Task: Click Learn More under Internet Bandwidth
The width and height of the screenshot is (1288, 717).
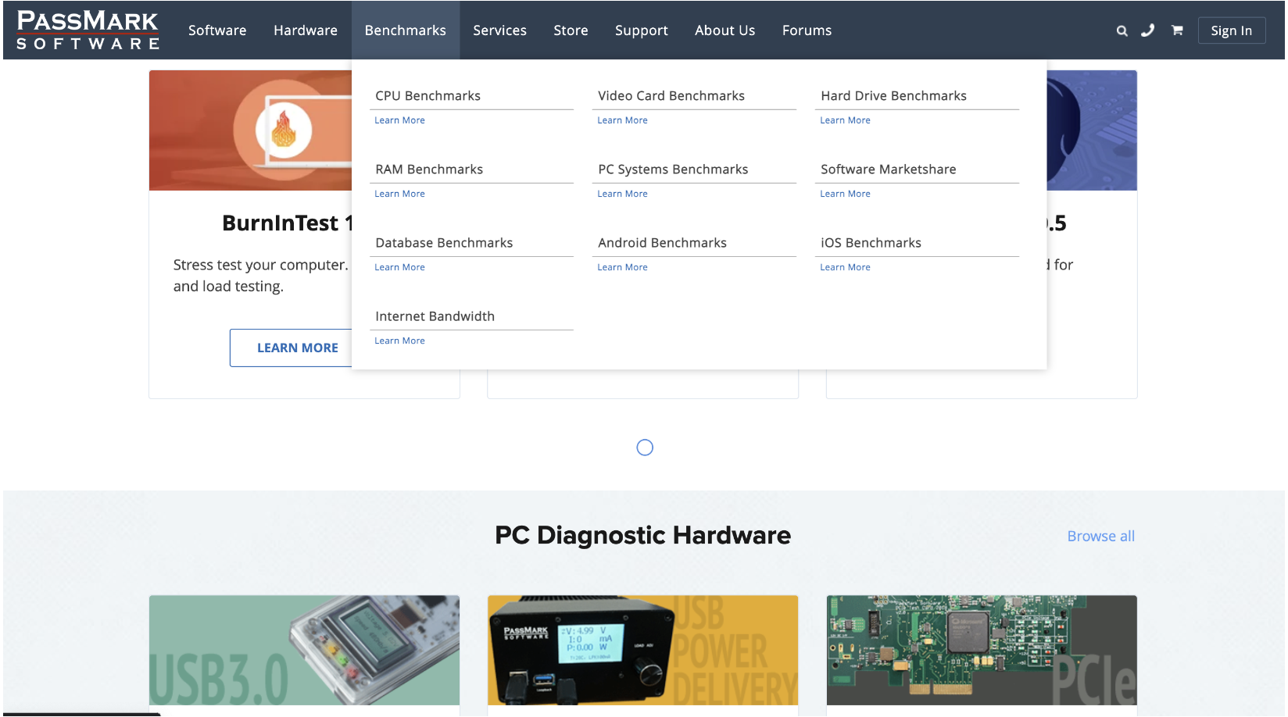Action: (x=399, y=341)
